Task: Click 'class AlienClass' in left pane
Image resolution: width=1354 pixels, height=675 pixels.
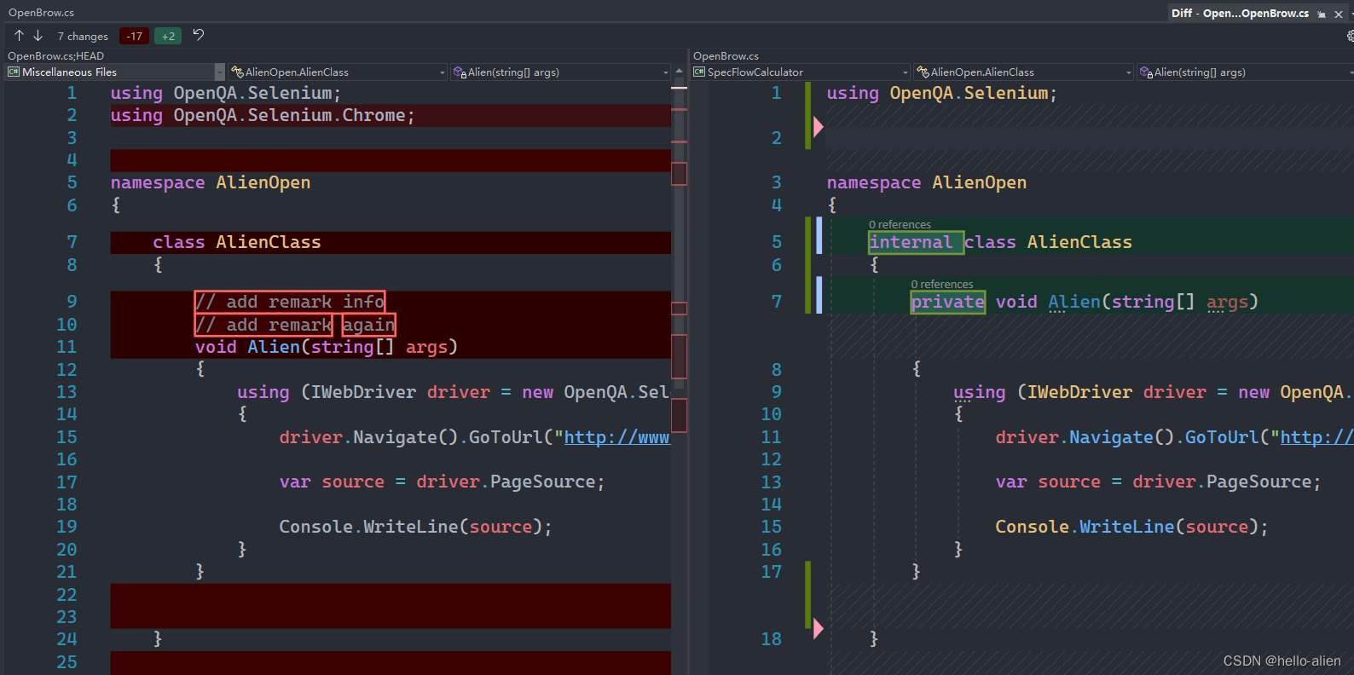Action: (237, 242)
